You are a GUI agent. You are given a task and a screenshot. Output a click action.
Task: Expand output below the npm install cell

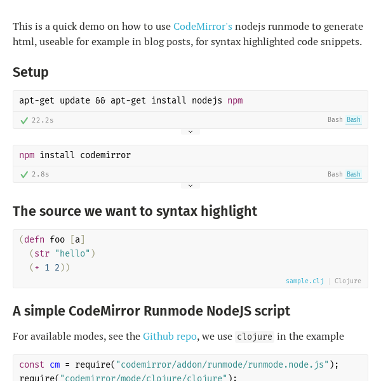point(190,186)
